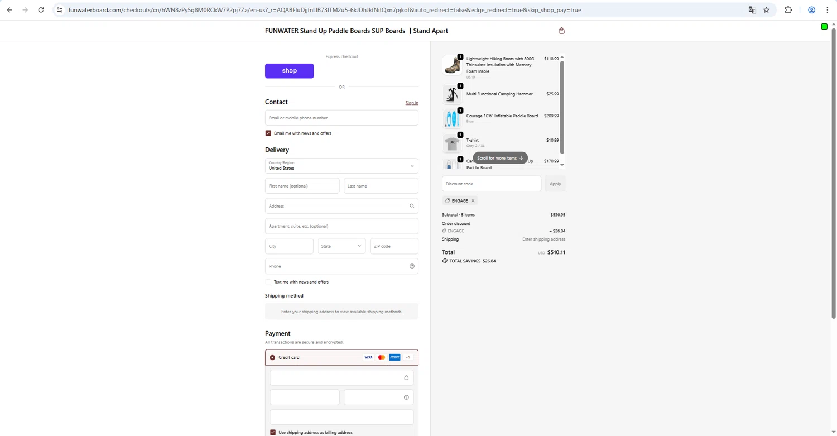Click the browser forward arrow

pos(25,10)
